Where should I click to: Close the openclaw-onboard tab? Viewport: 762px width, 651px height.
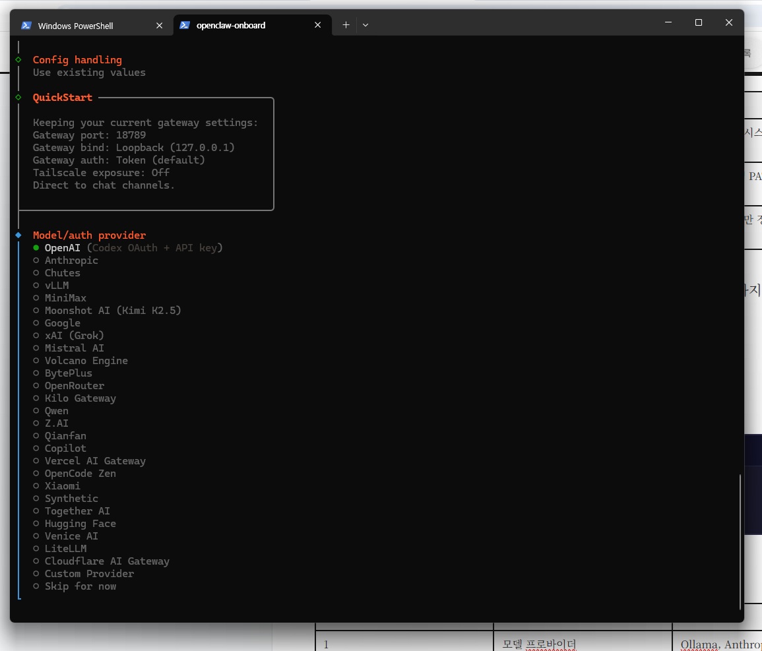coord(318,25)
